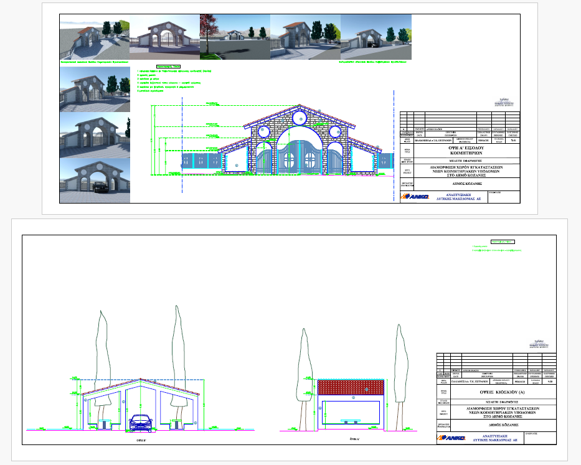Click the ANKO logo on the bottom sheet
Screen dimensions: 581x465
pos(451,438)
